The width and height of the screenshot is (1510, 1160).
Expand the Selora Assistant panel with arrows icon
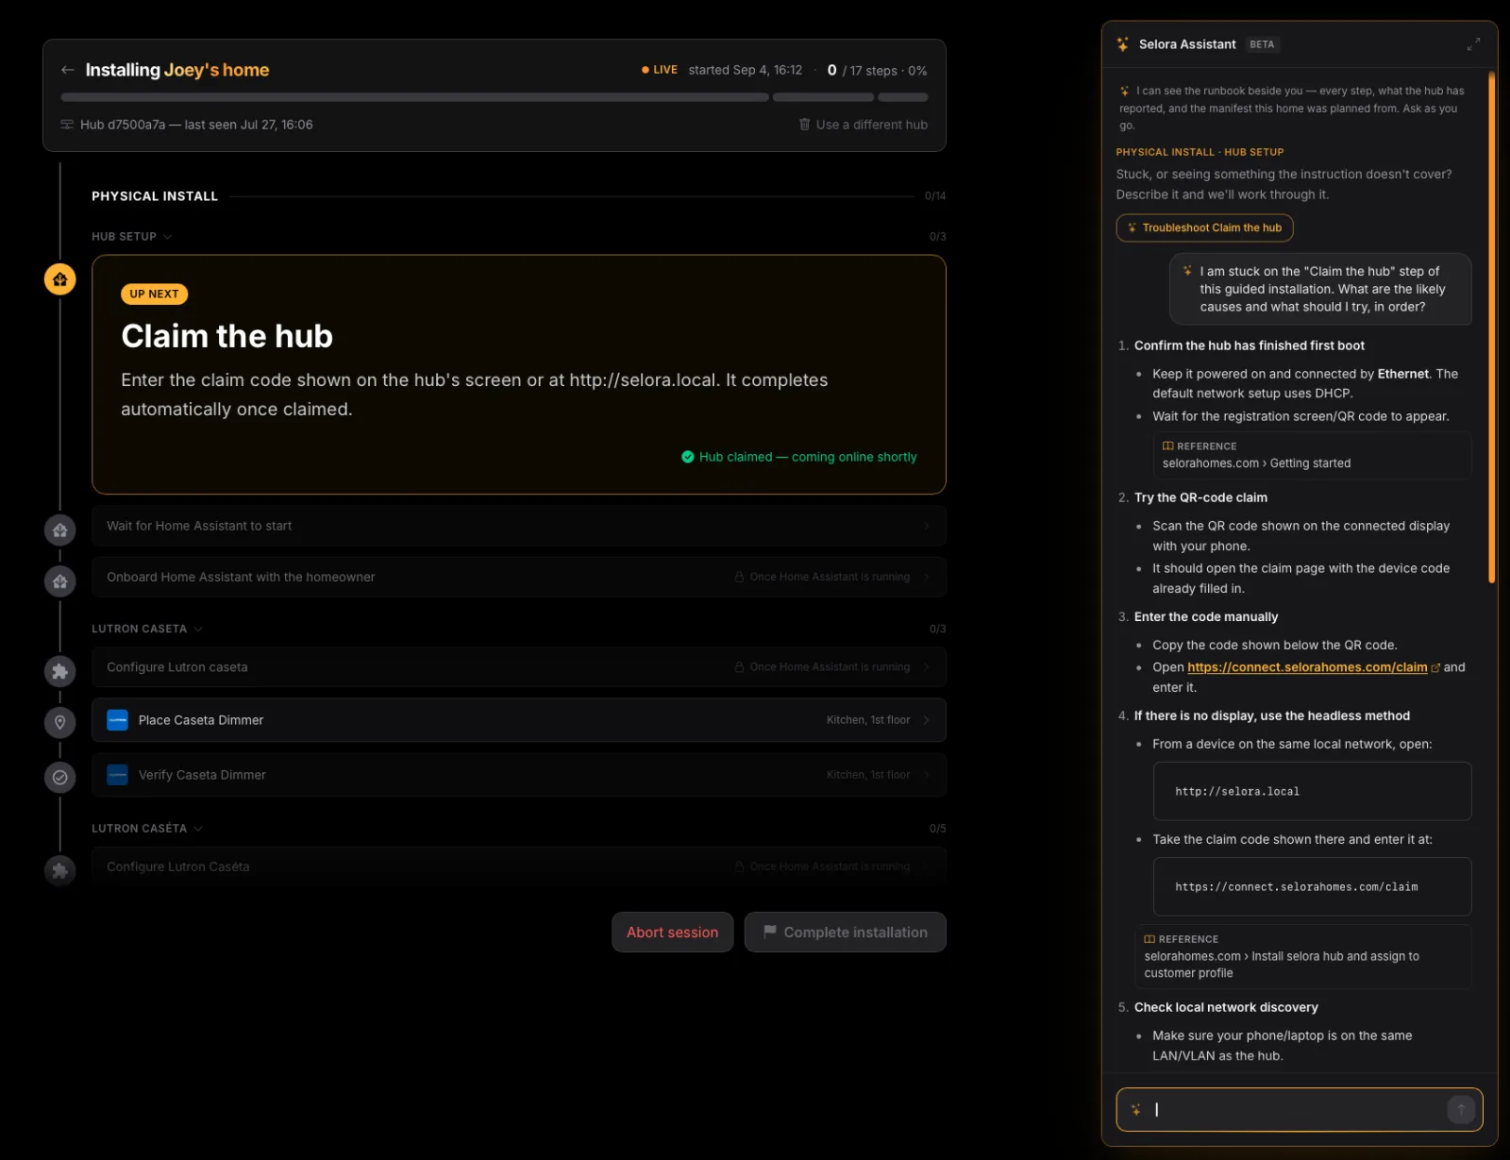(x=1473, y=44)
